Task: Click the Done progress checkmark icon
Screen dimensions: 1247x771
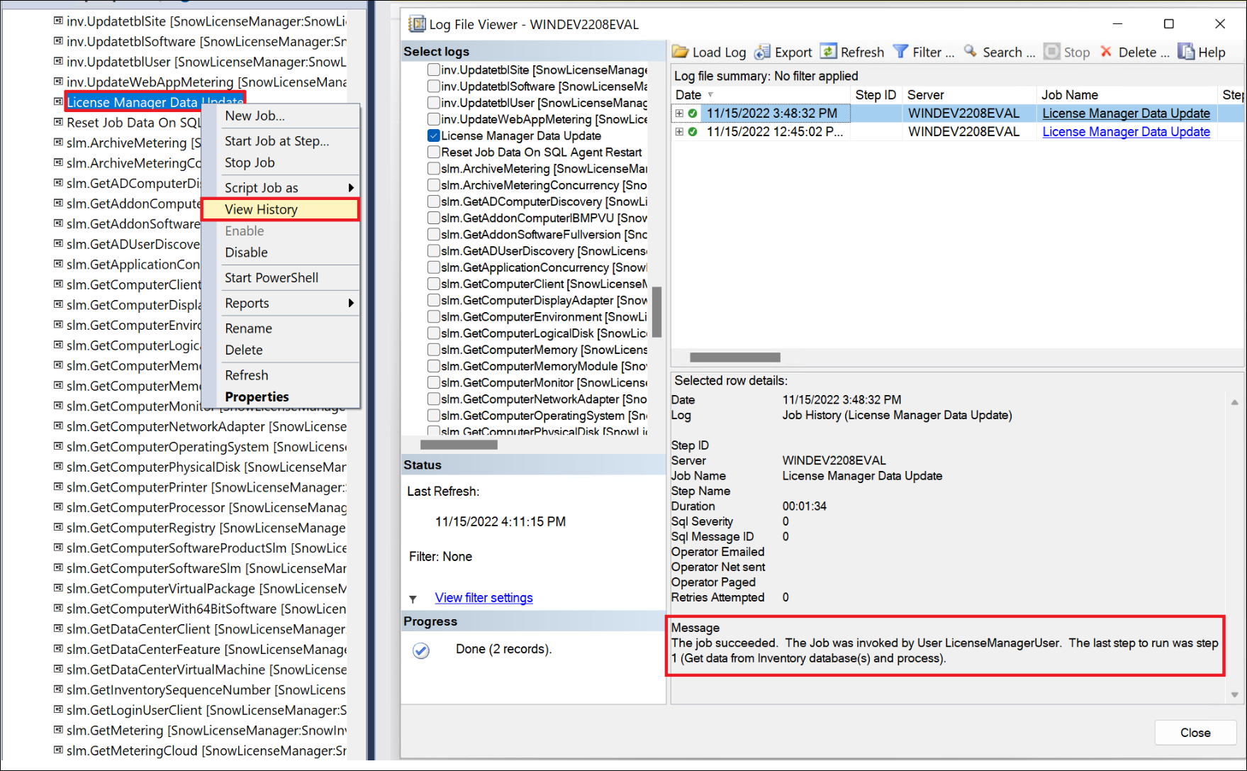Action: 421,650
